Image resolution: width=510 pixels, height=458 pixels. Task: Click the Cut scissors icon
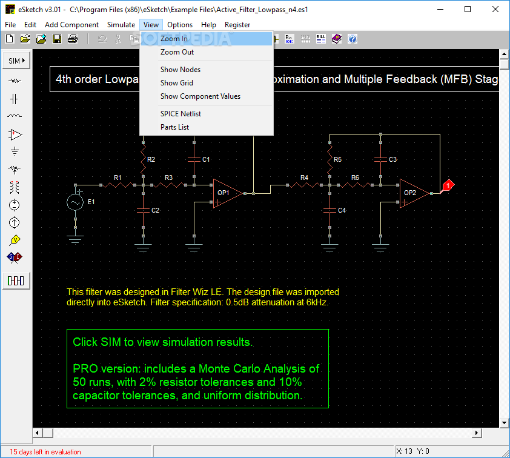point(118,39)
